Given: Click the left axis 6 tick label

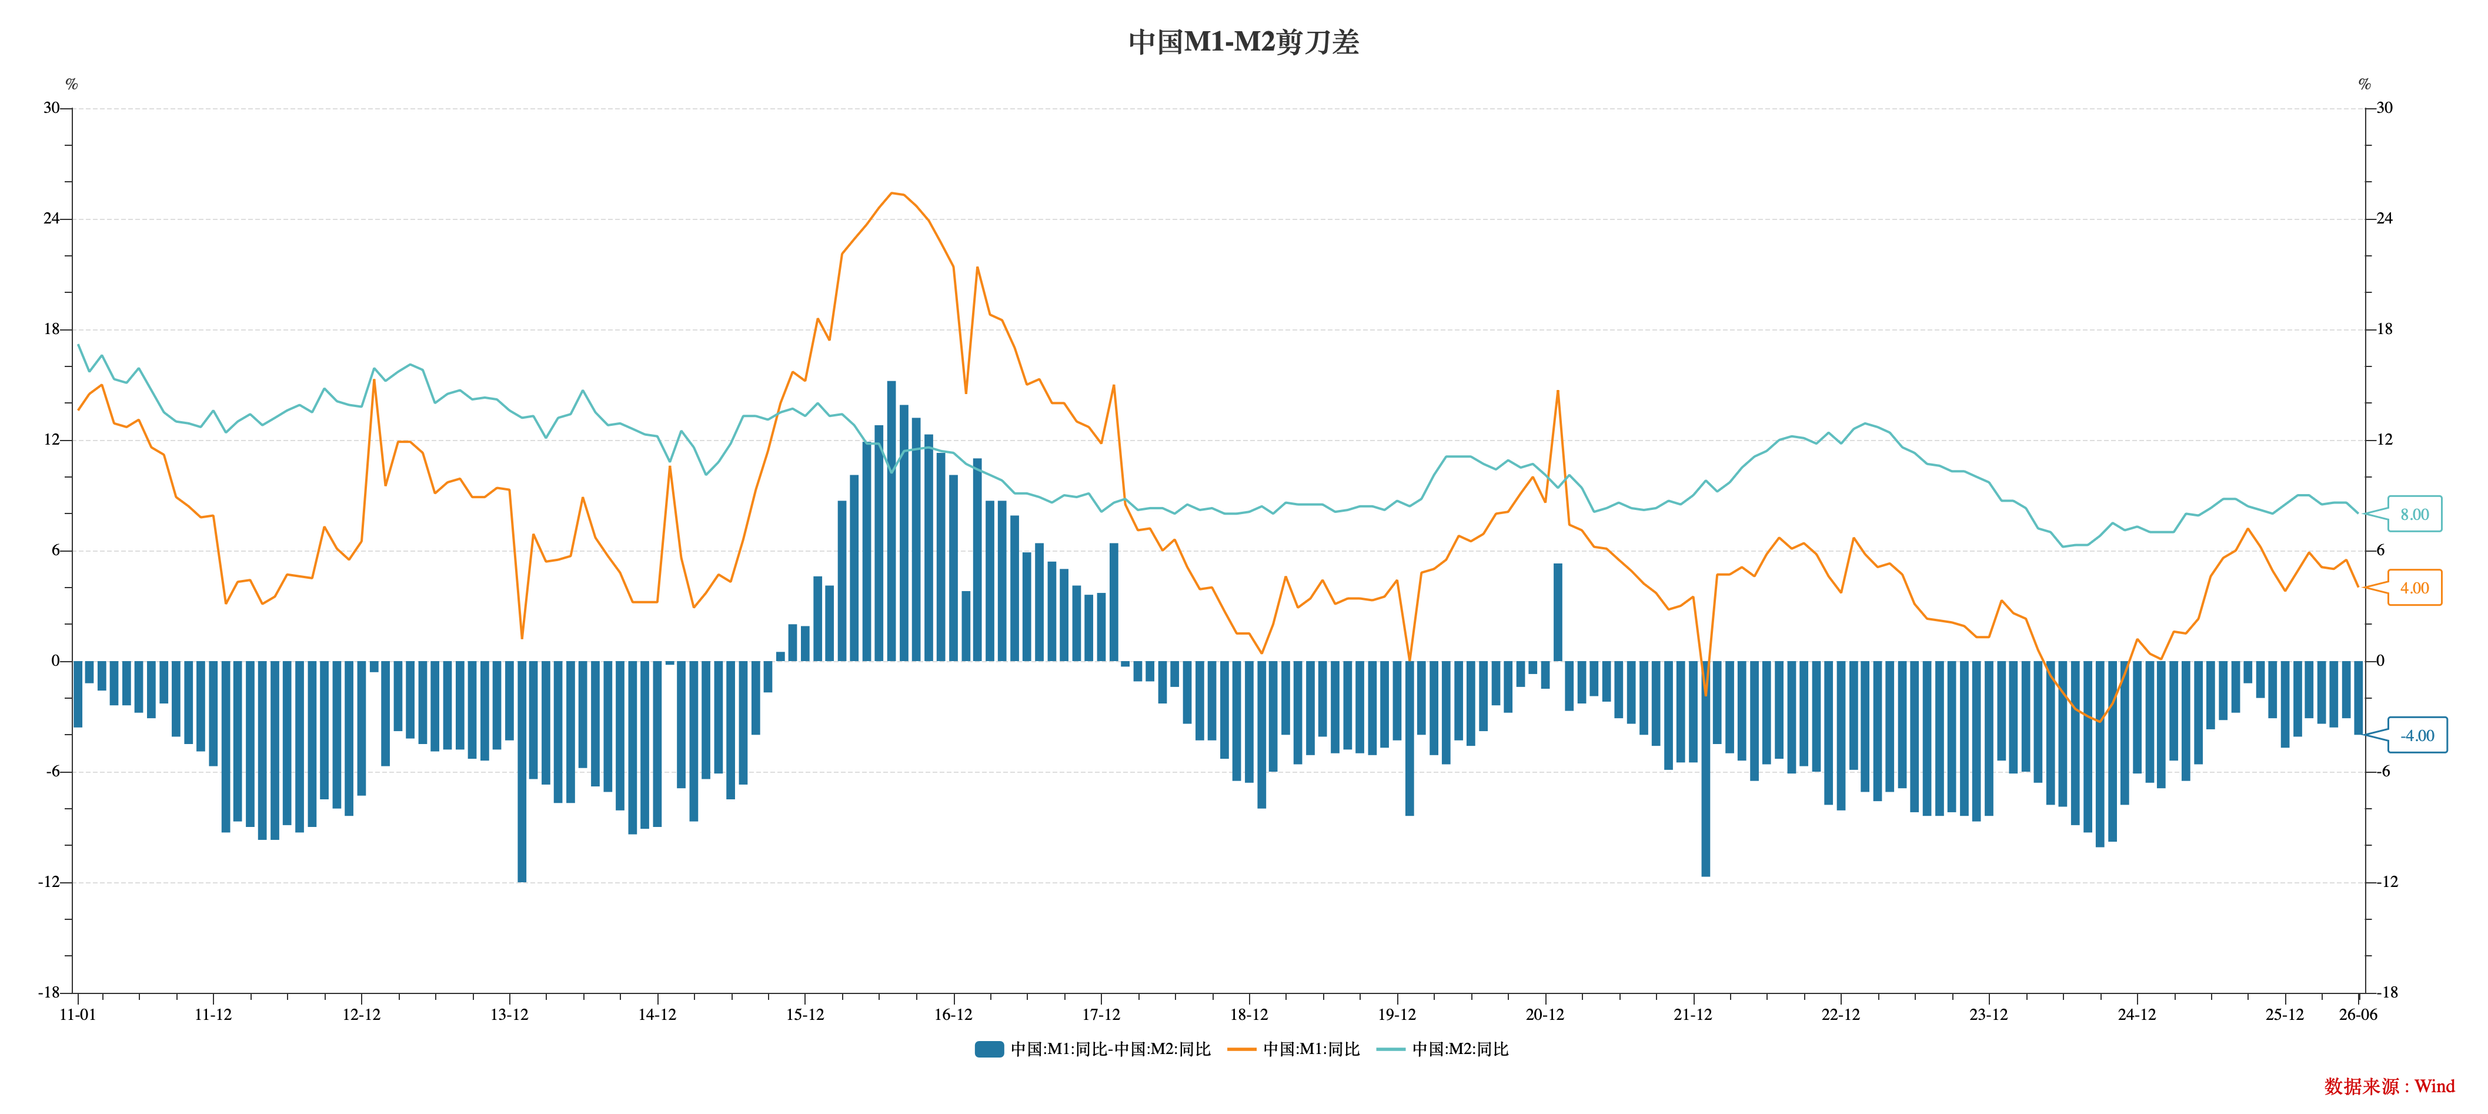Looking at the screenshot, I should (x=56, y=551).
